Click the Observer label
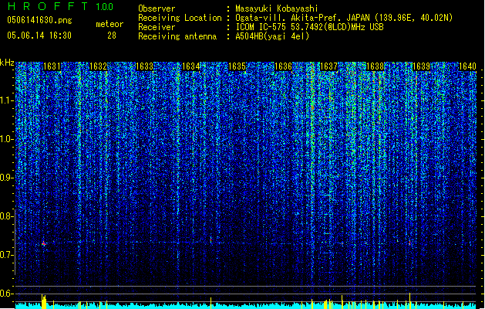Image resolution: width=485 pixels, height=309 pixels. pos(157,8)
